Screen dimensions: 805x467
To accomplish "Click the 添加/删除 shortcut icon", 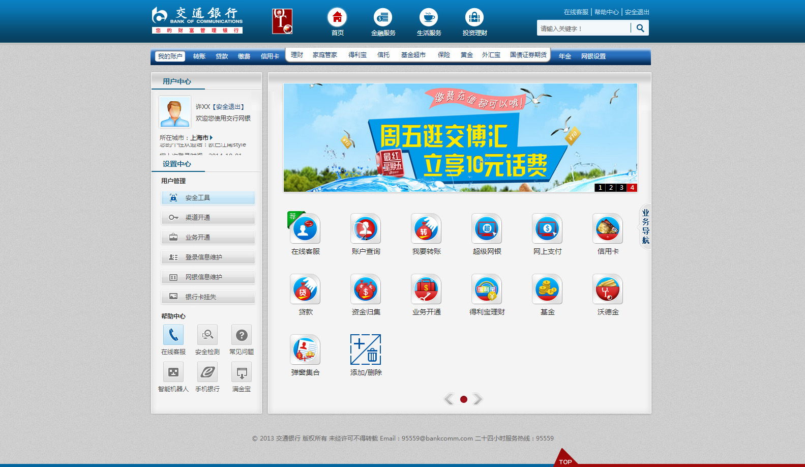I will (366, 349).
